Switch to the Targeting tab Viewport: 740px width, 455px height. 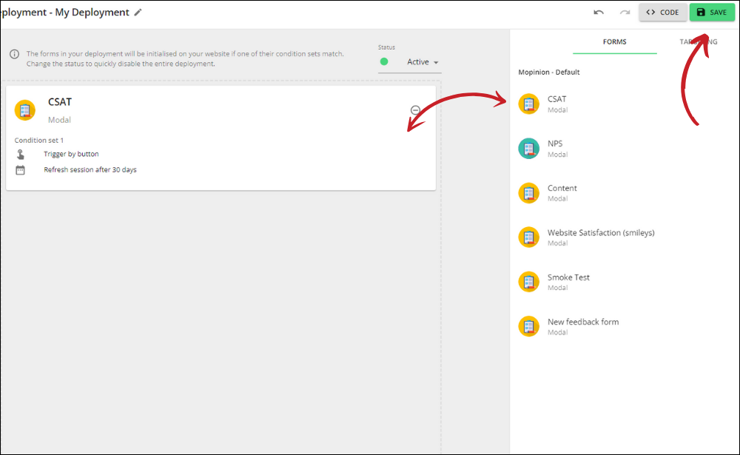[698, 42]
